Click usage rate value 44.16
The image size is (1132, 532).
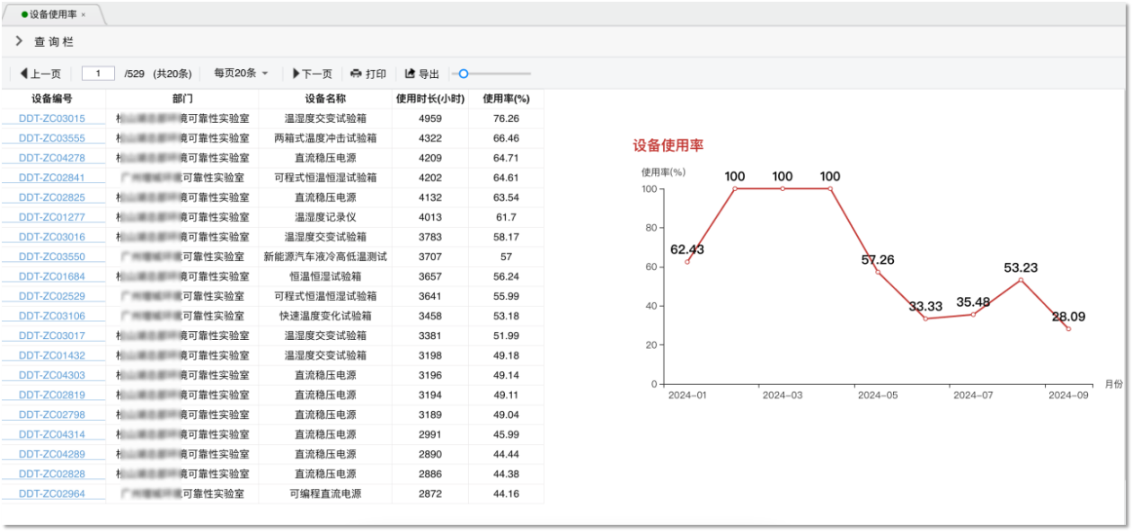[506, 493]
